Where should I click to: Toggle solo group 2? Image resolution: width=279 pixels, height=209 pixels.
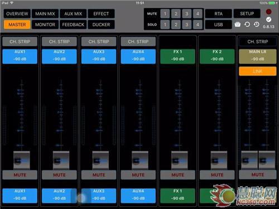coord(176,25)
